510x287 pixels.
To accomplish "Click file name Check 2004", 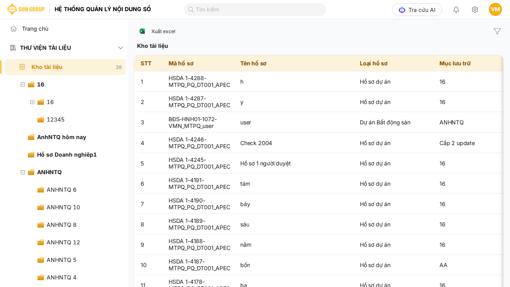I will click(256, 143).
